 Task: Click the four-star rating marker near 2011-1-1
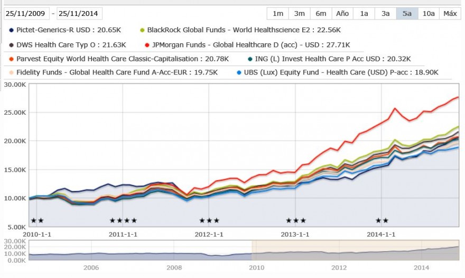123,220
